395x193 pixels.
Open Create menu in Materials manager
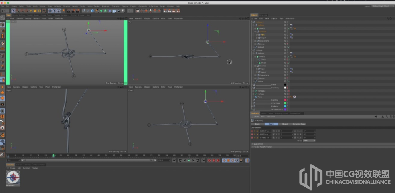pos(12,168)
